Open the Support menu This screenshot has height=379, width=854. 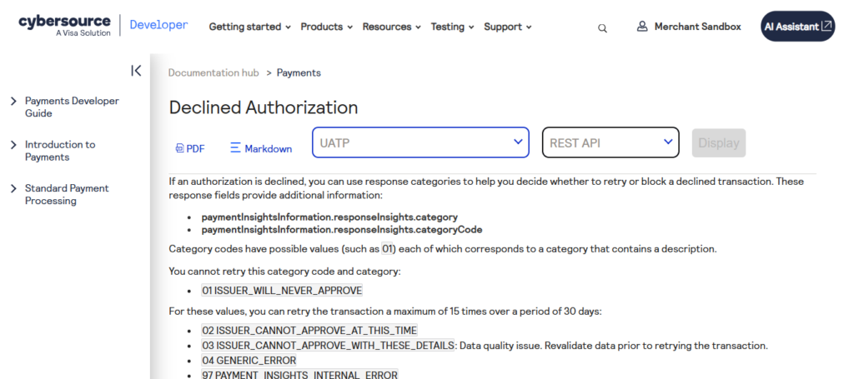[x=507, y=27]
